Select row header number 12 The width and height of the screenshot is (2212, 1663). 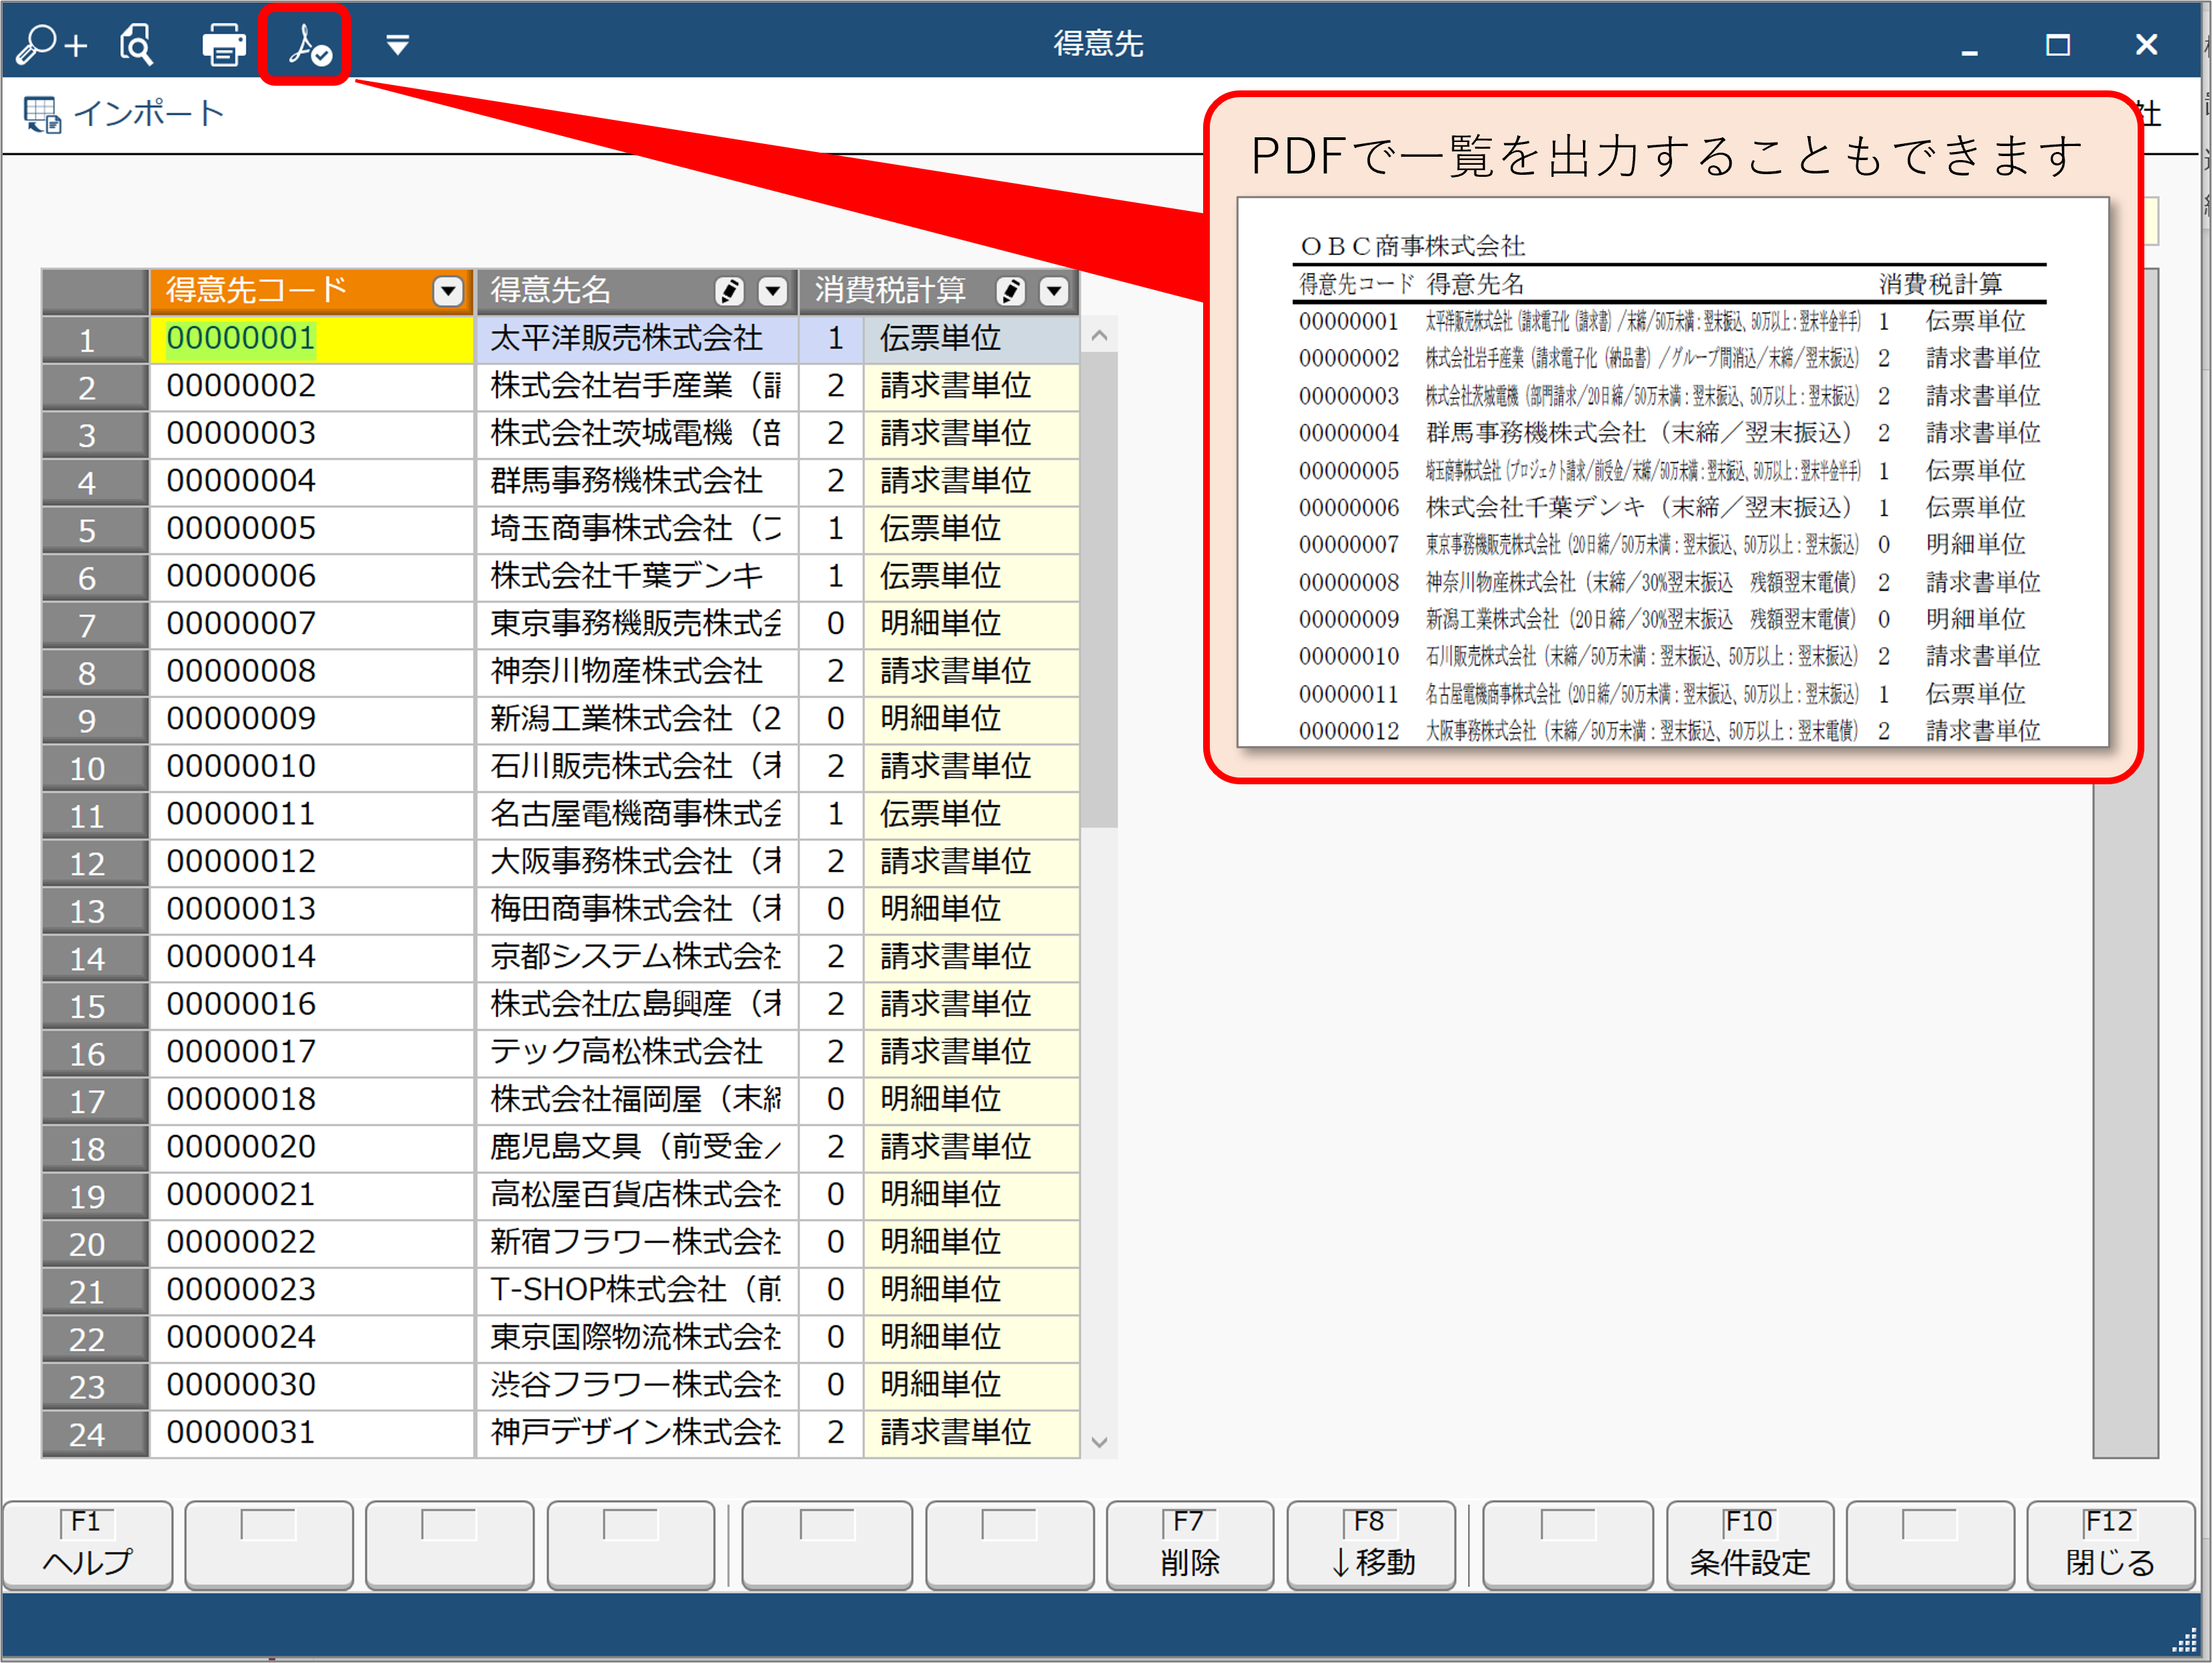tap(95, 863)
